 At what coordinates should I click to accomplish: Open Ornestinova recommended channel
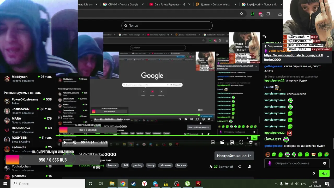pyautogui.click(x=28, y=130)
